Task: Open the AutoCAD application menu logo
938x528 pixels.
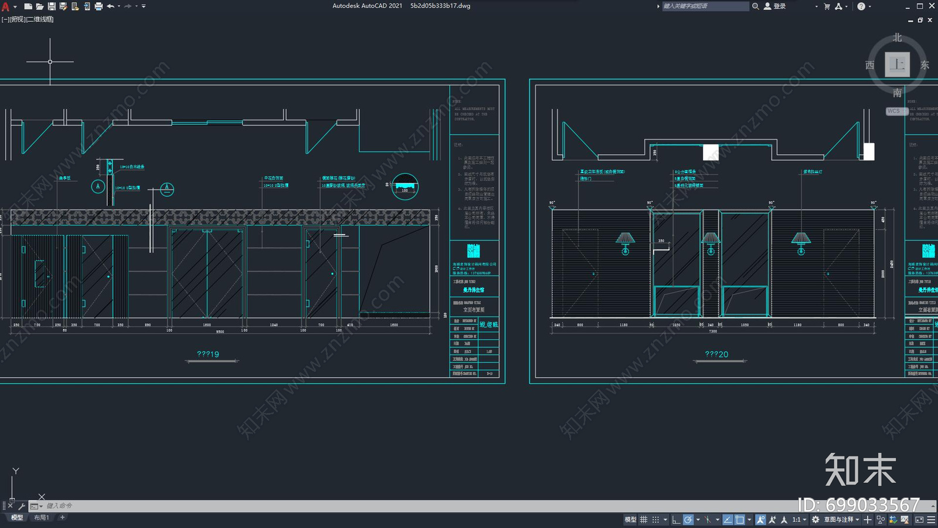Action: click(x=6, y=6)
